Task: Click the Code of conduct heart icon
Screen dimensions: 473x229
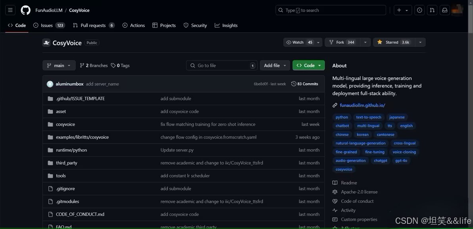Action: pos(335,201)
